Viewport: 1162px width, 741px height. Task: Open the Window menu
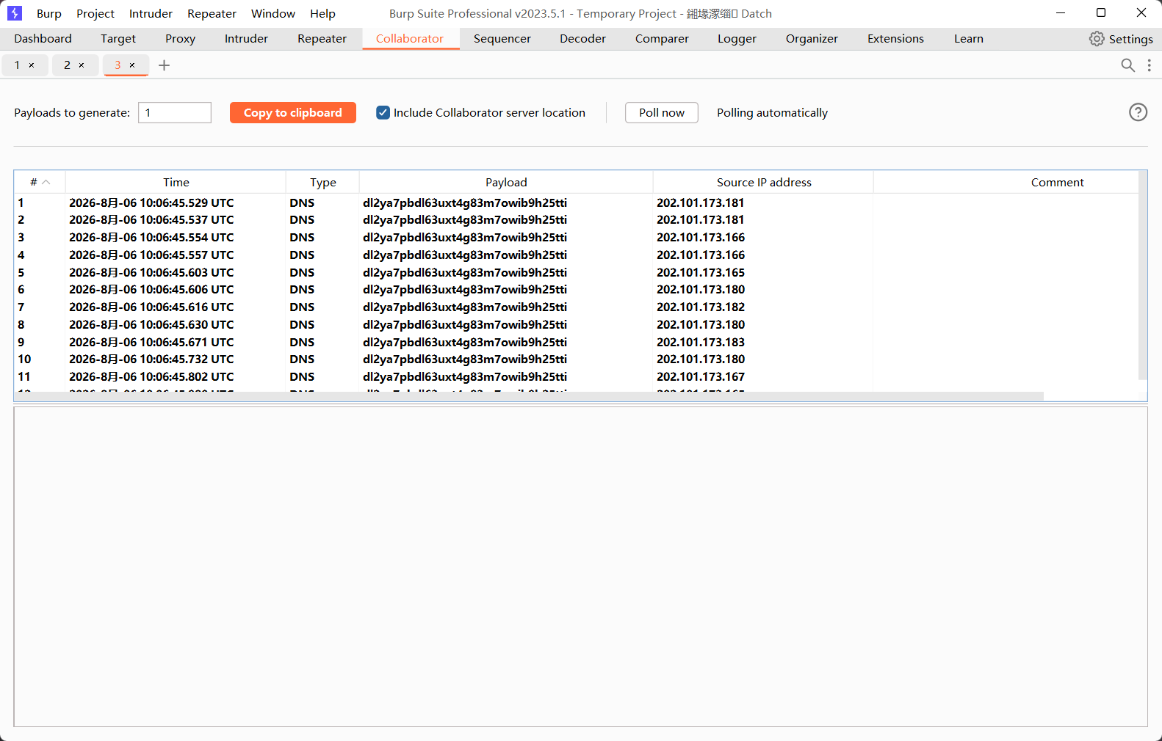tap(273, 13)
